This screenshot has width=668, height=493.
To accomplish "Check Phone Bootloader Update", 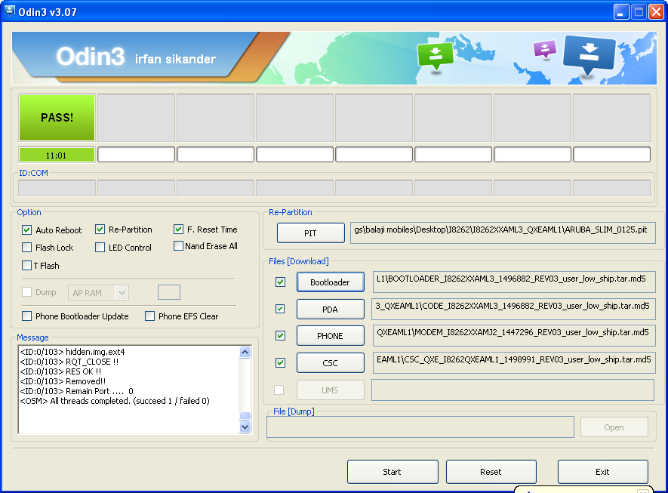I will [x=27, y=316].
